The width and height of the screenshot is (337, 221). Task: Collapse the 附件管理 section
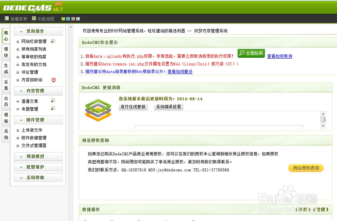(38, 120)
